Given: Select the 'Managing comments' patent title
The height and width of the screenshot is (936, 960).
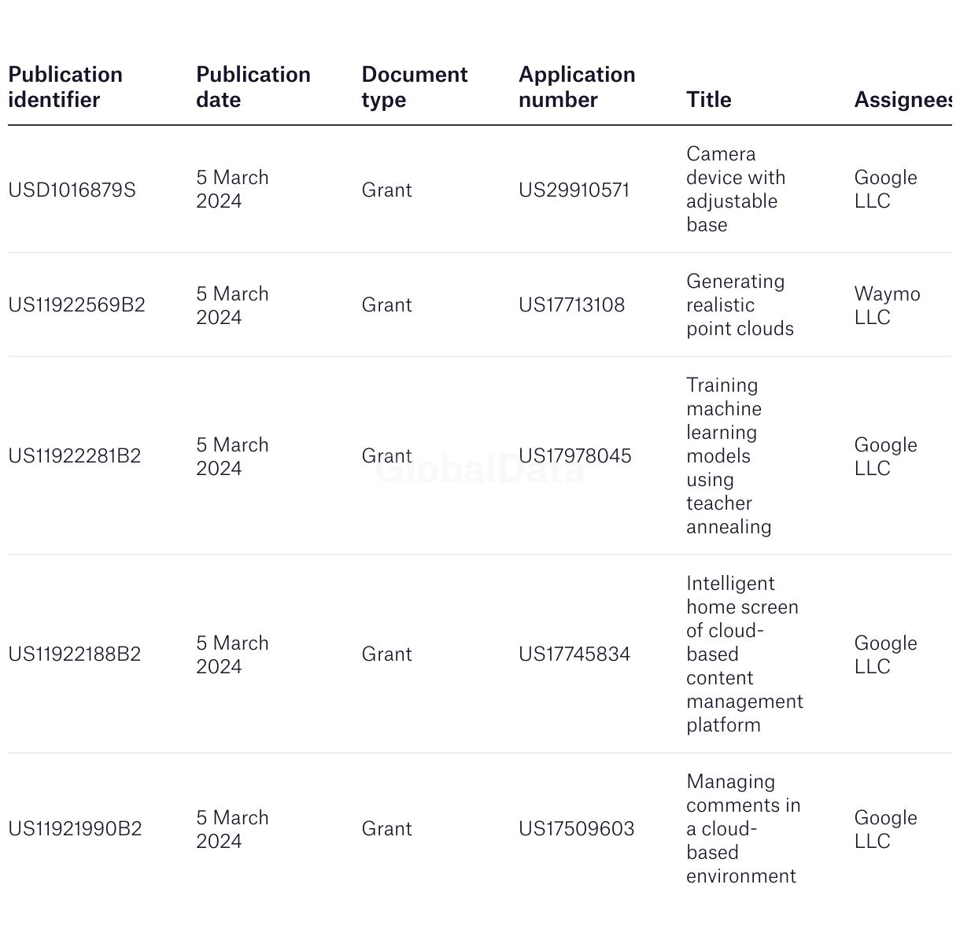Looking at the screenshot, I should pos(743,829).
